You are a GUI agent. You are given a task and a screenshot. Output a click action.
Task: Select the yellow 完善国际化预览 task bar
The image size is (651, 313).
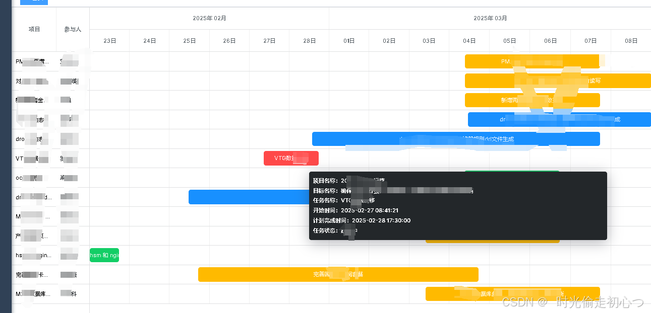(338, 274)
